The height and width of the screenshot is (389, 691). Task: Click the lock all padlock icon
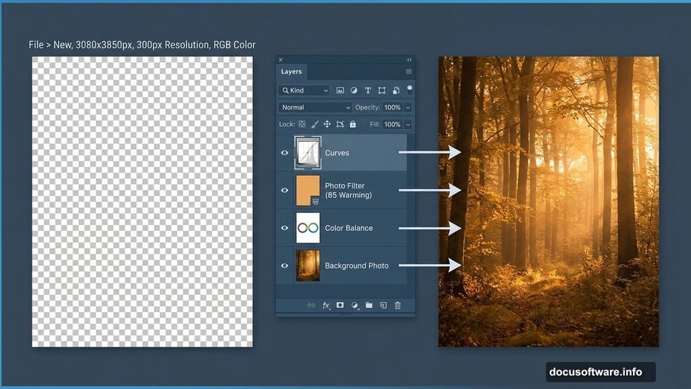tap(352, 124)
